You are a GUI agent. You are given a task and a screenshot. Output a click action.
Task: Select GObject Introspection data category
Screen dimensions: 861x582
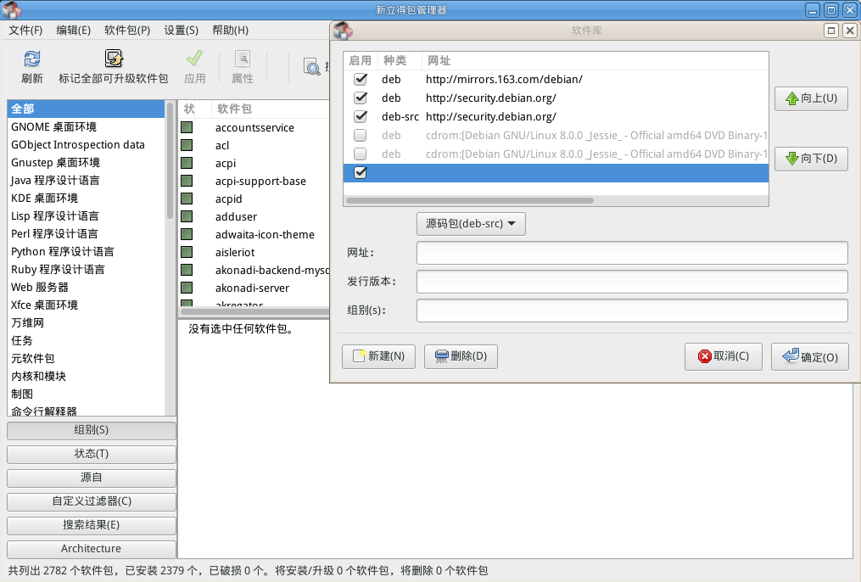click(x=86, y=145)
